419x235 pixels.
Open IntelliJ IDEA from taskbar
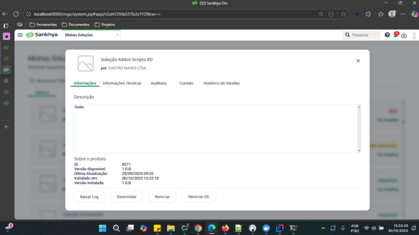tap(280, 228)
